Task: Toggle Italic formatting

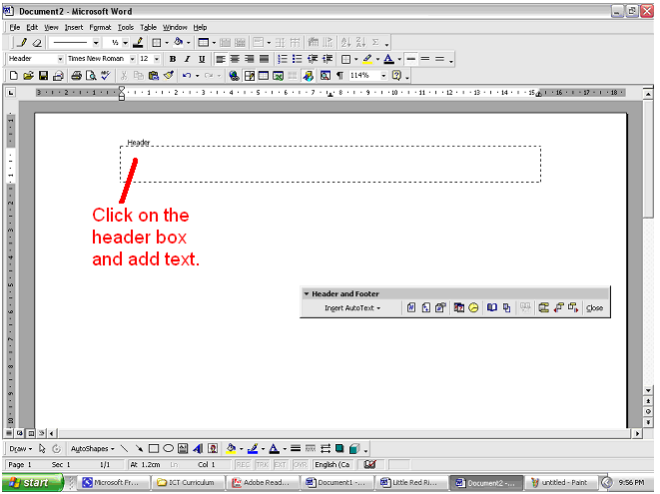Action: [x=187, y=59]
